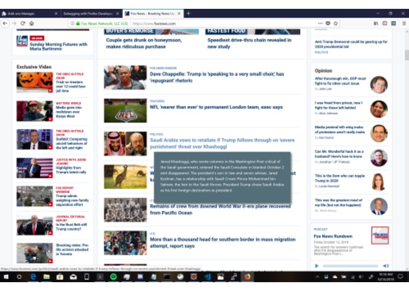Click the kangaroo article thumbnail

(125, 177)
